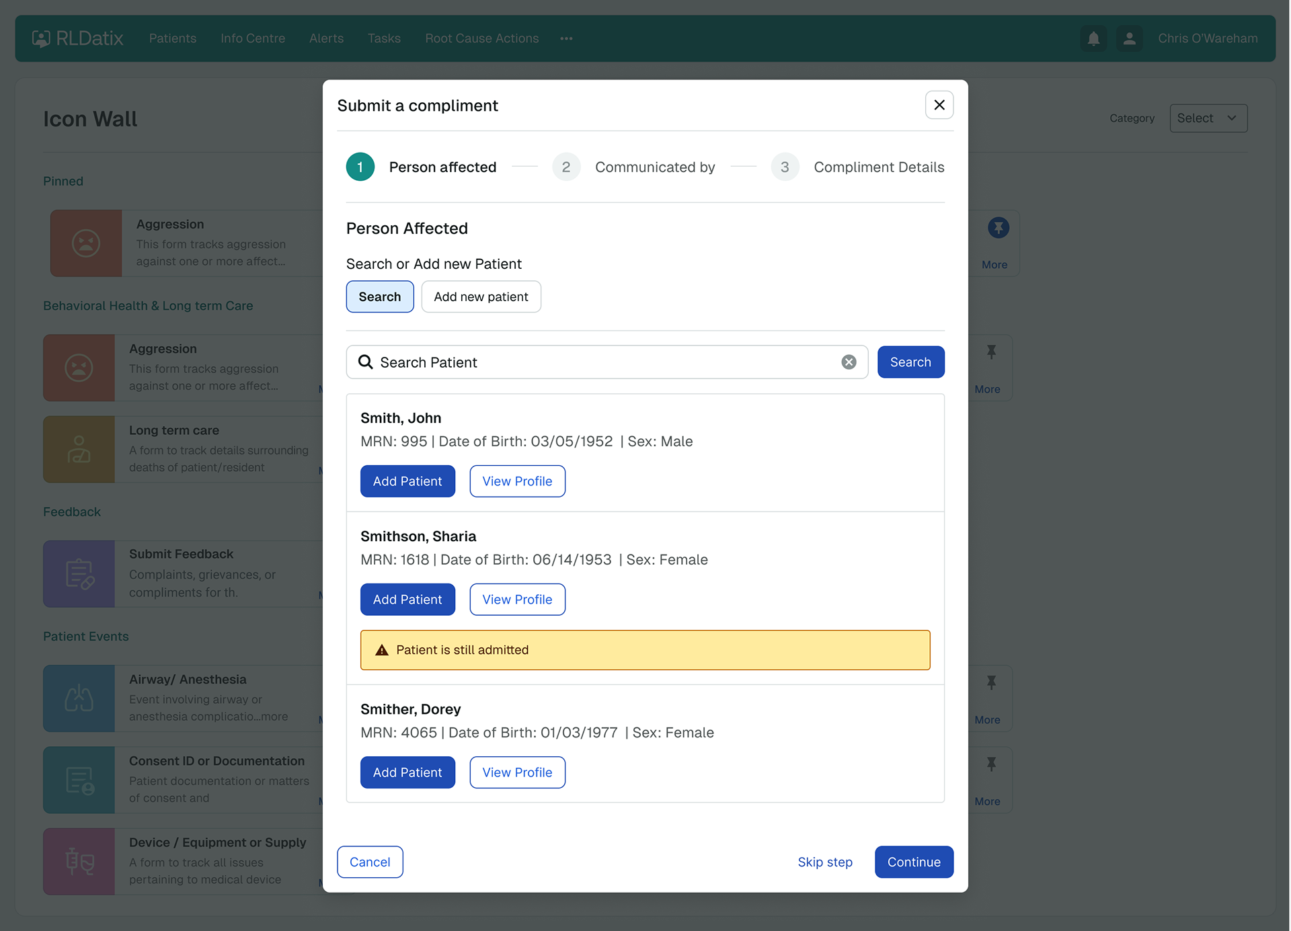View Profile of Smith, John
The image size is (1291, 931).
(x=517, y=481)
